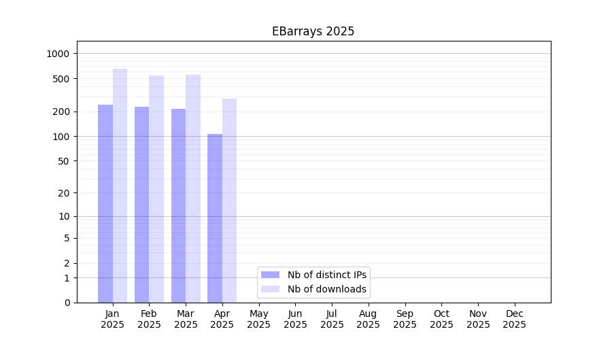Click the 1000 y-axis tick label
Screen dimensions: 612x340
tap(58, 54)
